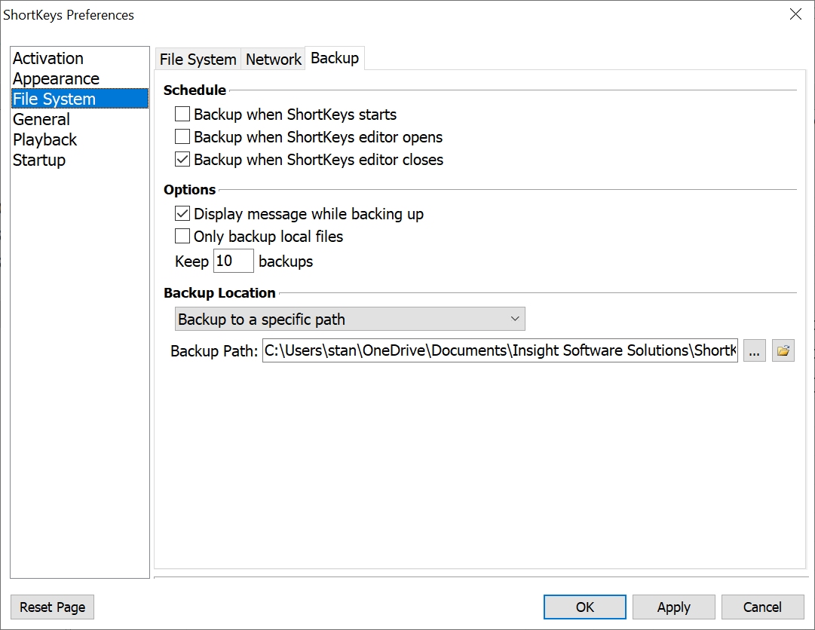
Task: Disable Display message while backing up
Action: [182, 214]
